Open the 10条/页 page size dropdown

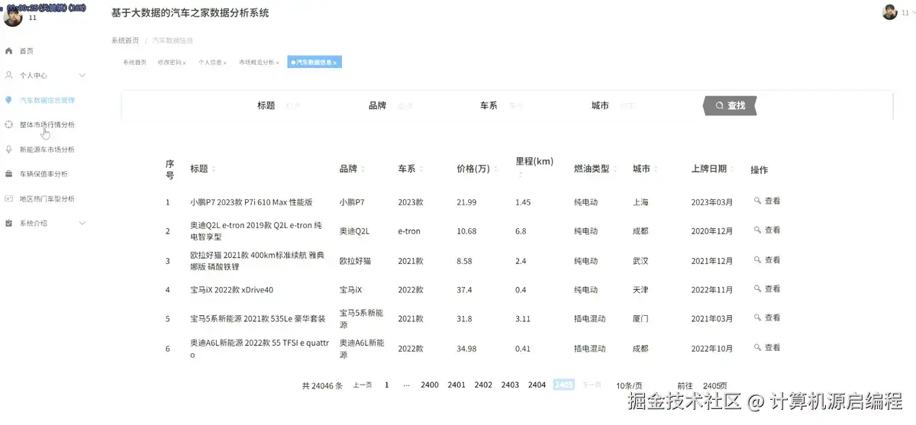point(629,385)
